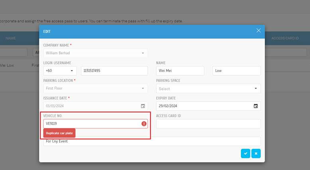
Task: Open the Issuance Date calendar icon
Action: click(143, 106)
